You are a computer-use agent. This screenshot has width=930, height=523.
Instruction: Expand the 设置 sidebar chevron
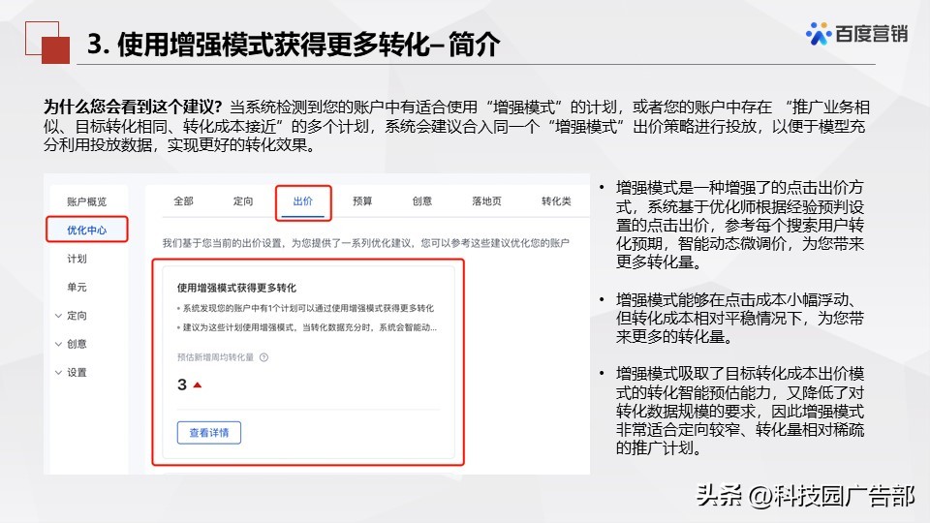click(x=58, y=372)
